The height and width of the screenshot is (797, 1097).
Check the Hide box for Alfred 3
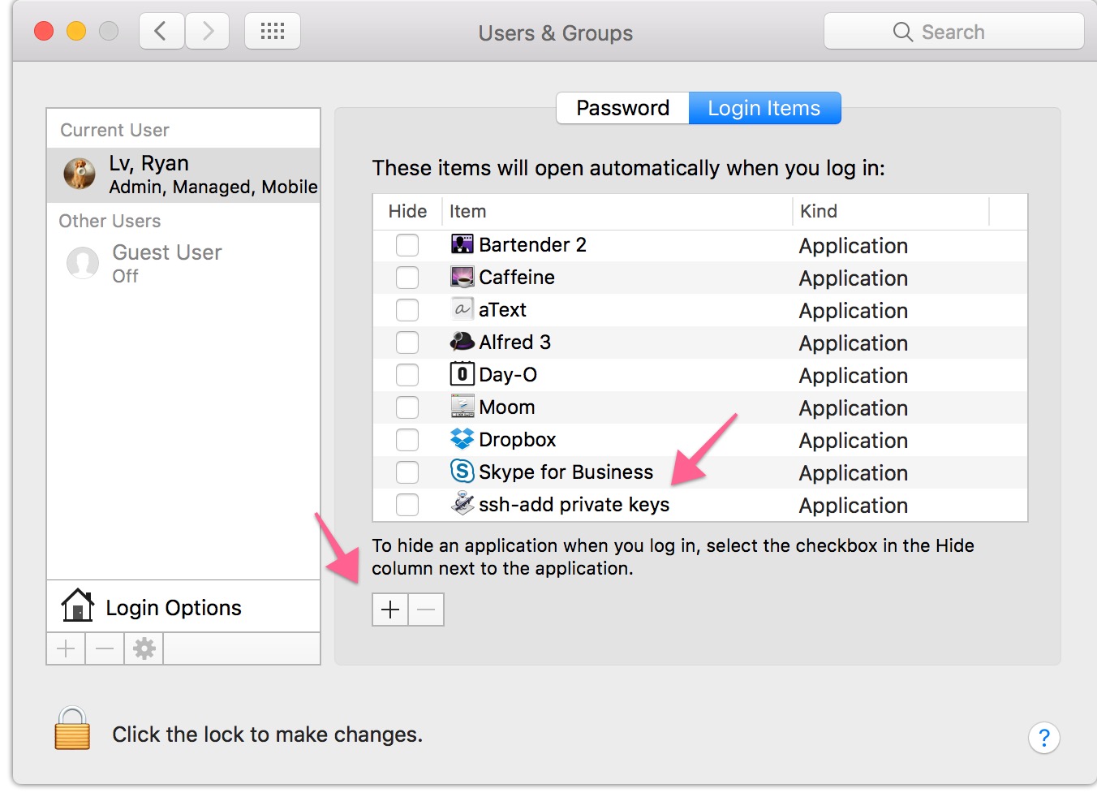pyautogui.click(x=407, y=342)
